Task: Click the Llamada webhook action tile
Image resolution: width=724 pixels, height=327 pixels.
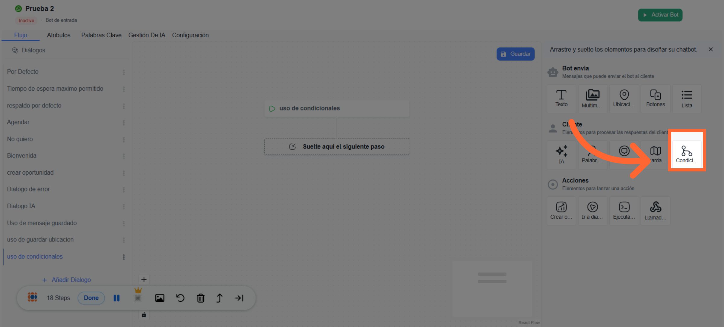Action: click(x=655, y=211)
